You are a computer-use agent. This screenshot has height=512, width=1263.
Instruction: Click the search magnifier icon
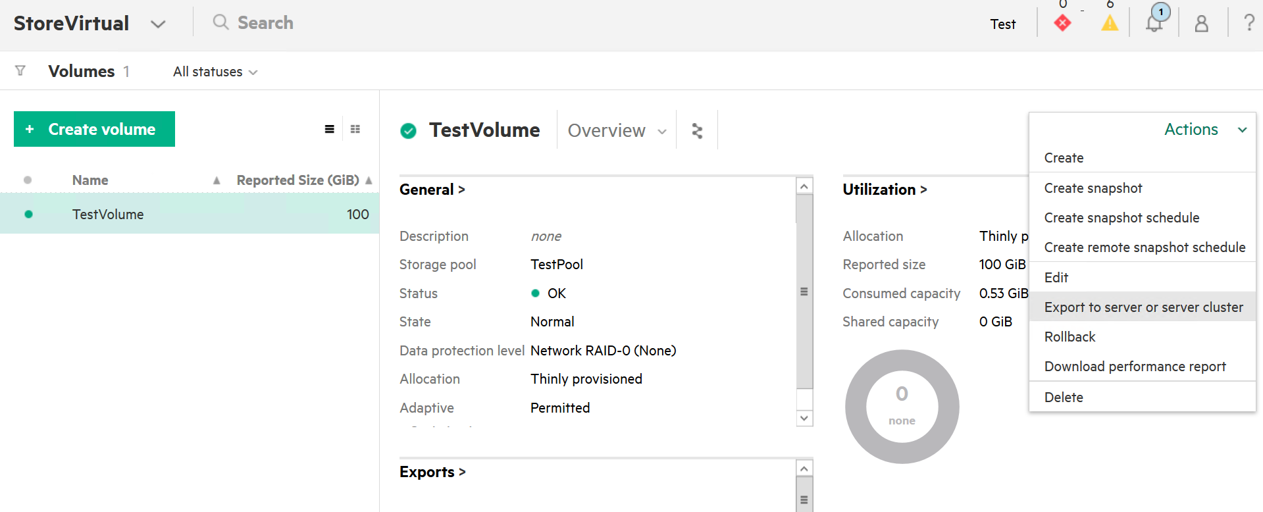click(220, 22)
